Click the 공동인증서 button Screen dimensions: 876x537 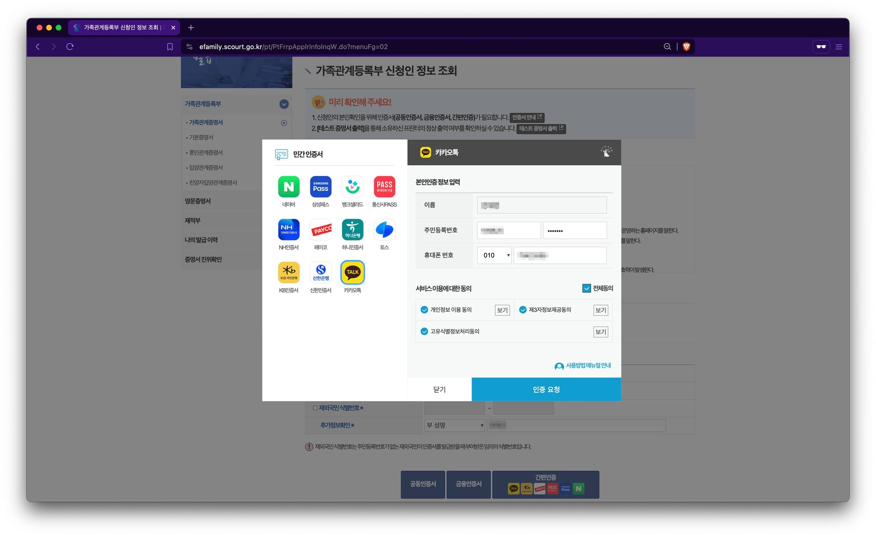click(x=423, y=484)
